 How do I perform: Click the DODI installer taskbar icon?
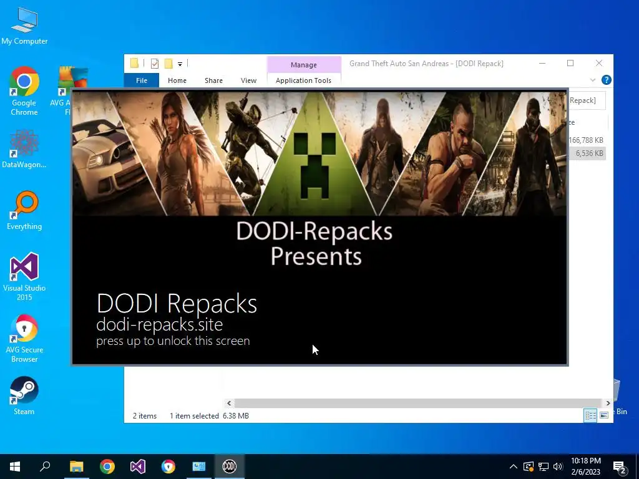230,467
